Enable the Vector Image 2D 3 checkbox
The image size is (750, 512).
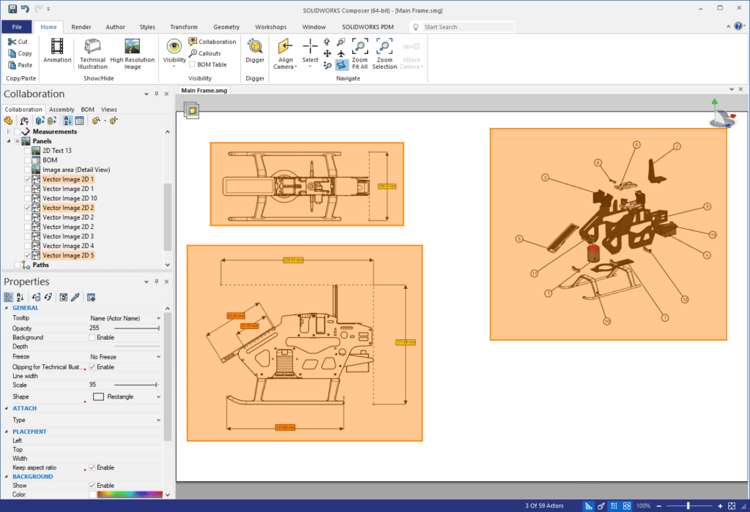[x=27, y=235]
